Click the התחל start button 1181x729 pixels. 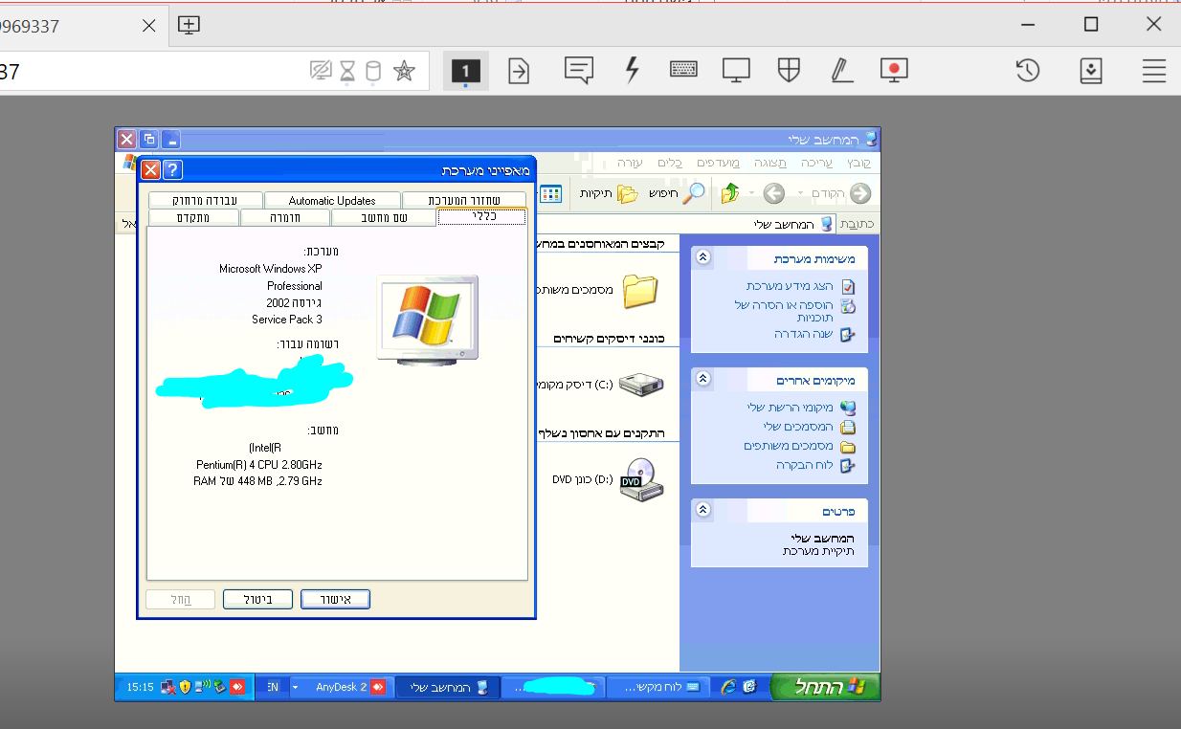(x=824, y=686)
